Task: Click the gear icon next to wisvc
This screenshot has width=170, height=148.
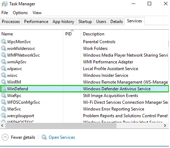Action: [4, 75]
